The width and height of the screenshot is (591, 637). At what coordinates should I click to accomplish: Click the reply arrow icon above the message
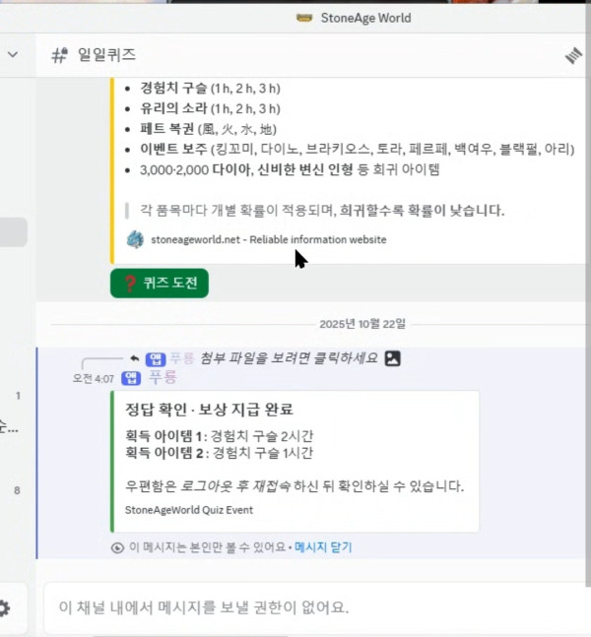point(134,358)
